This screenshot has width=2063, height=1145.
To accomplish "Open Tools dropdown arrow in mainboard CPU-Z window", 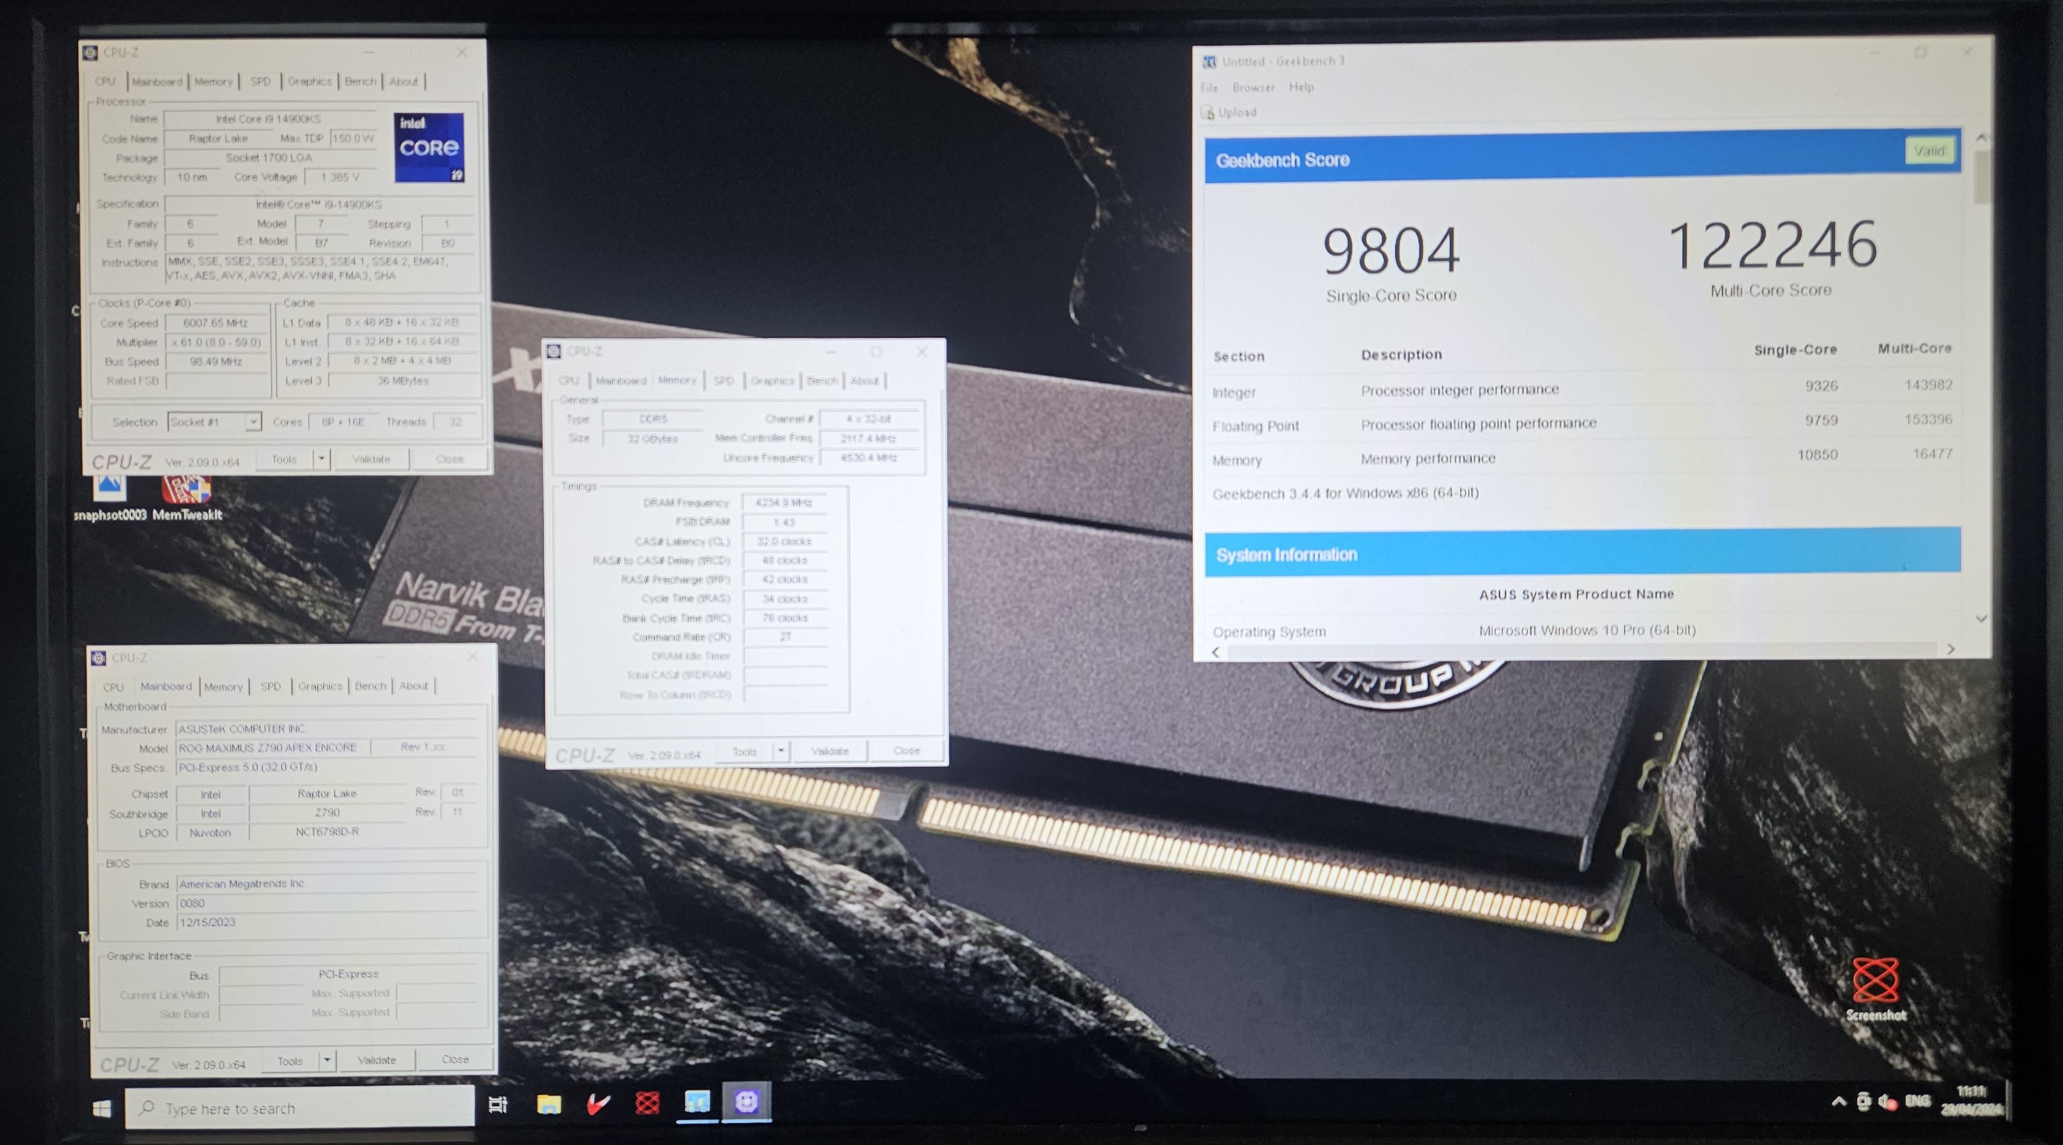I will (x=327, y=1059).
